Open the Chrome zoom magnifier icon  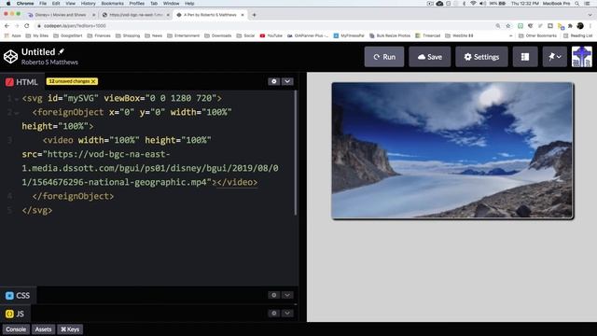[498, 26]
